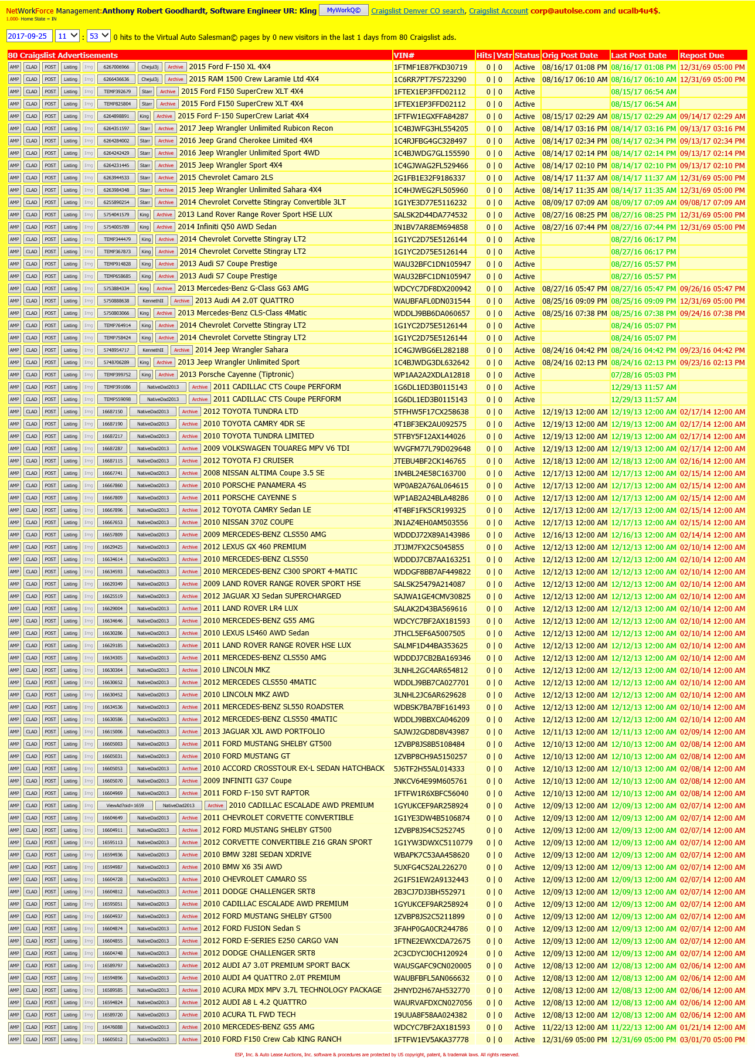The width and height of the screenshot is (755, 1061).
Task: Click POST for 2012 AUDI A8 L 4.2 QUATTRO
Action: coord(50,1002)
